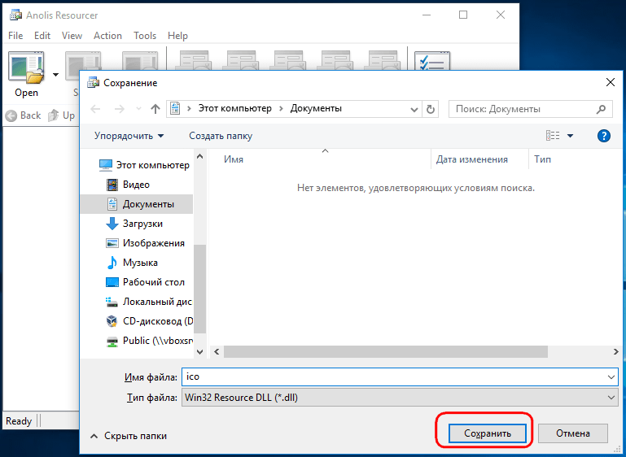Close the Сохранение dialog
The image size is (626, 457).
(611, 83)
